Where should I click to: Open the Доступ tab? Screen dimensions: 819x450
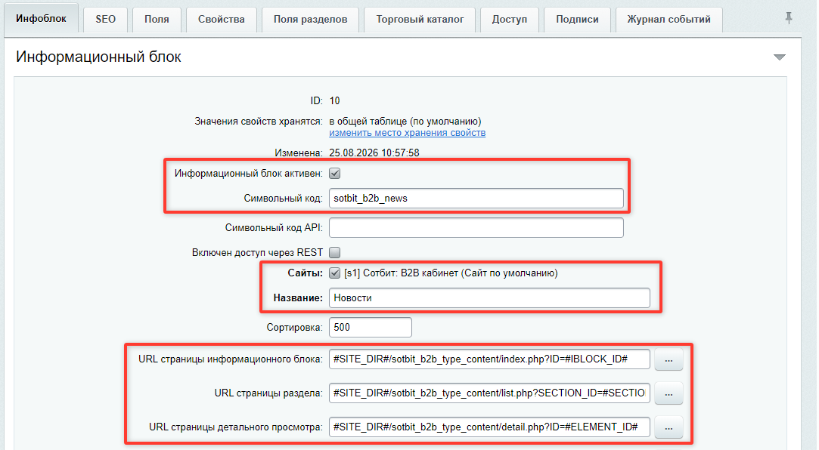510,20
